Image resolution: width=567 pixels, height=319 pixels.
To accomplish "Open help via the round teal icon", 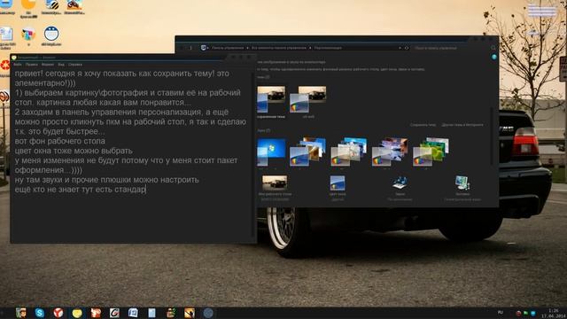I will click(x=494, y=57).
